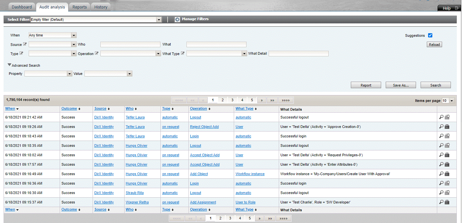Click the edit icon next to Source

coord(25,44)
